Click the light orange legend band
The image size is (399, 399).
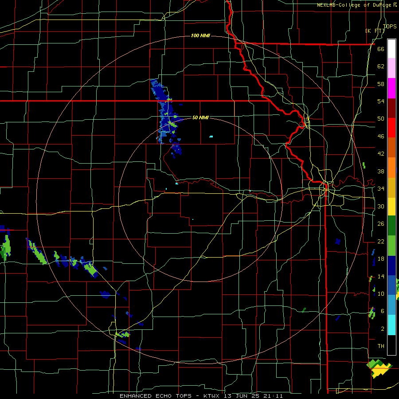click(x=391, y=168)
